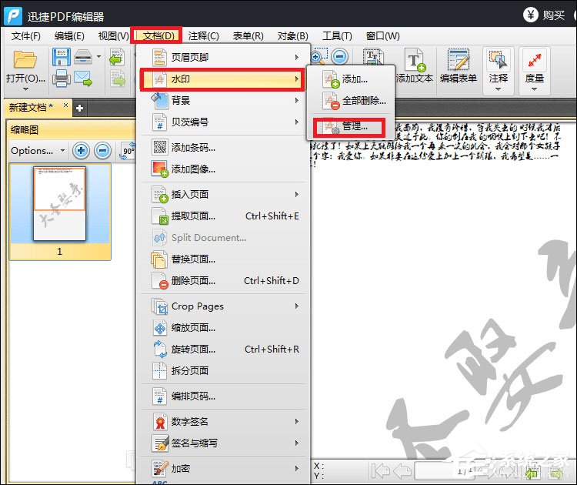The height and width of the screenshot is (485, 577).
Task: Click the send email icon
Action: pos(83,78)
